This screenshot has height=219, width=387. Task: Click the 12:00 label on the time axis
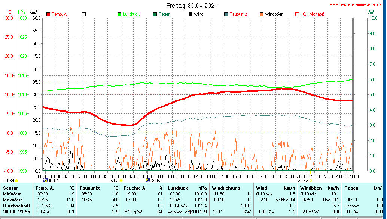[x=198, y=176]
